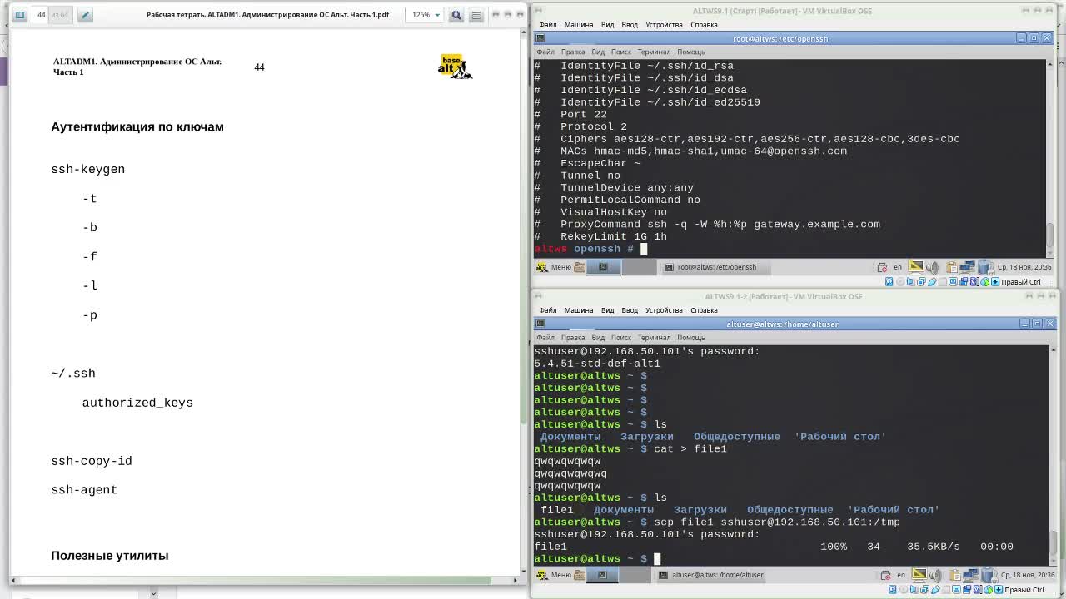The height and width of the screenshot is (599, 1066).
Task: Click the en keyboard layout indicator in lower VM
Action: (901, 575)
